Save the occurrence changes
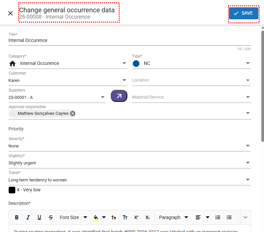The image size is (264, 232). [243, 13]
